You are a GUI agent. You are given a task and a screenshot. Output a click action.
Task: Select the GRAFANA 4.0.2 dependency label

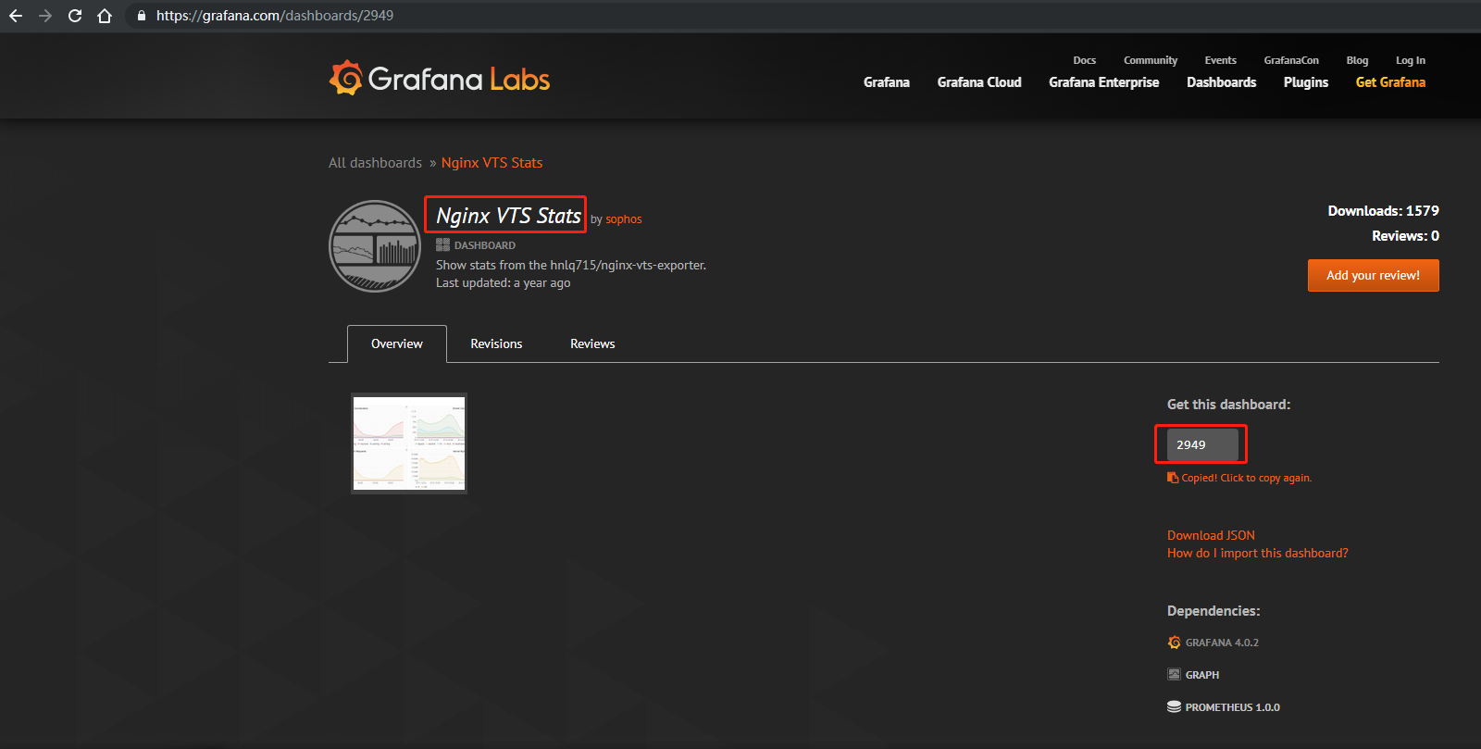pyautogui.click(x=1222, y=643)
